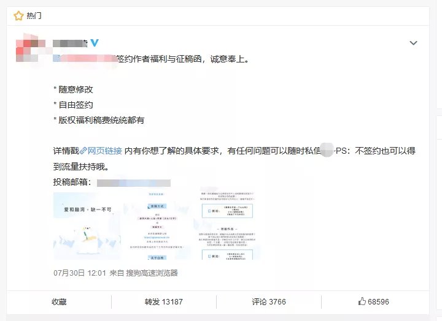Click the star icon beside 热门
This screenshot has width=442, height=321.
(x=18, y=15)
